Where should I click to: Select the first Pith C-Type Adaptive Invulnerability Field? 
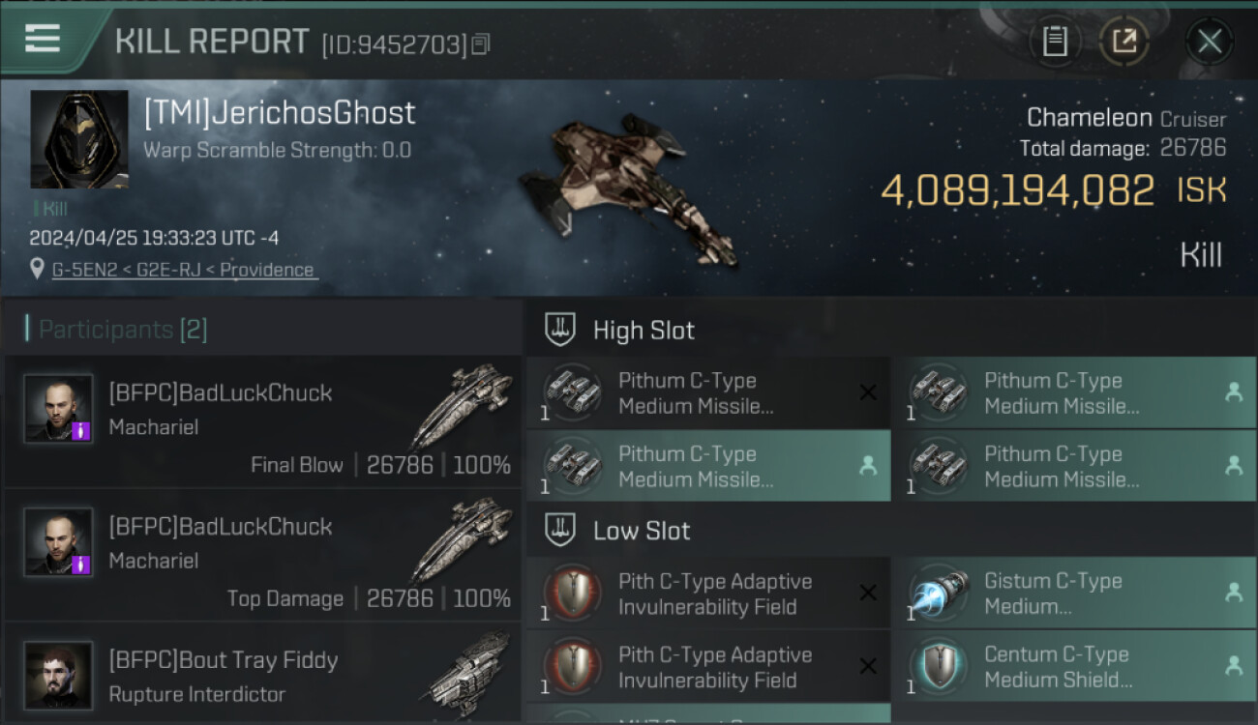(708, 594)
